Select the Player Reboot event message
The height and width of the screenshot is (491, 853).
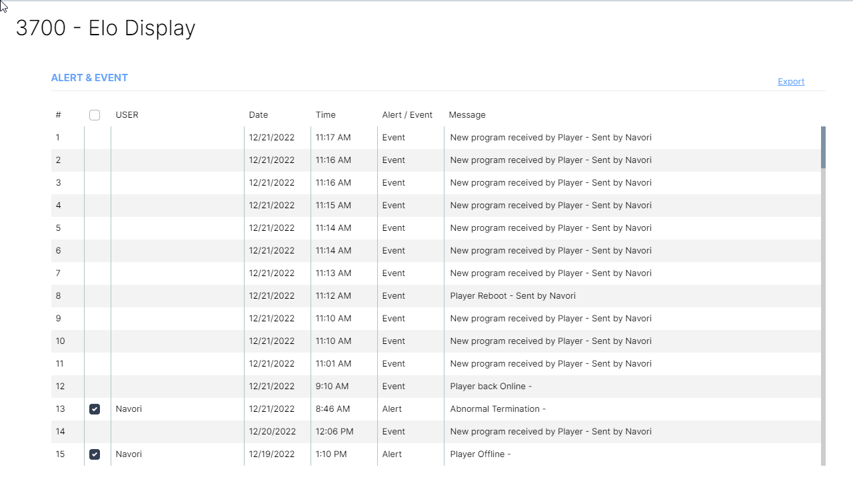[x=512, y=296]
